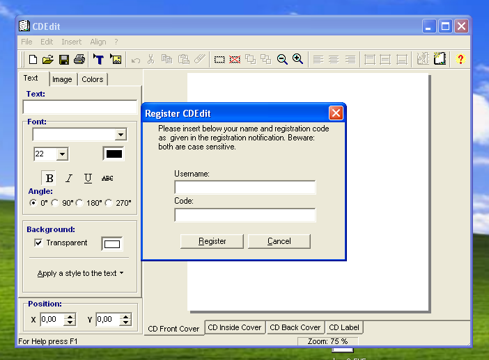Select the Insert Text tool icon
Image resolution: width=489 pixels, height=360 pixels.
click(x=99, y=60)
